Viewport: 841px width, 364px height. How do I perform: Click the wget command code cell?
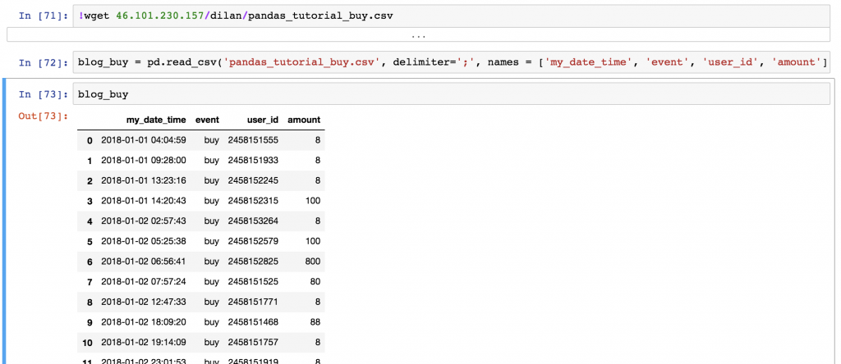pyautogui.click(x=452, y=14)
